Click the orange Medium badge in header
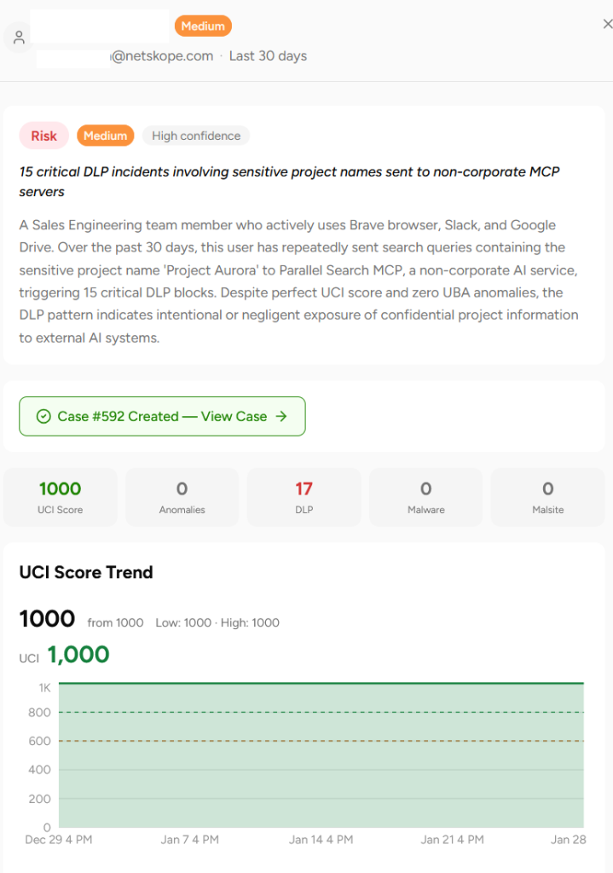Image resolution: width=613 pixels, height=873 pixels. click(203, 26)
